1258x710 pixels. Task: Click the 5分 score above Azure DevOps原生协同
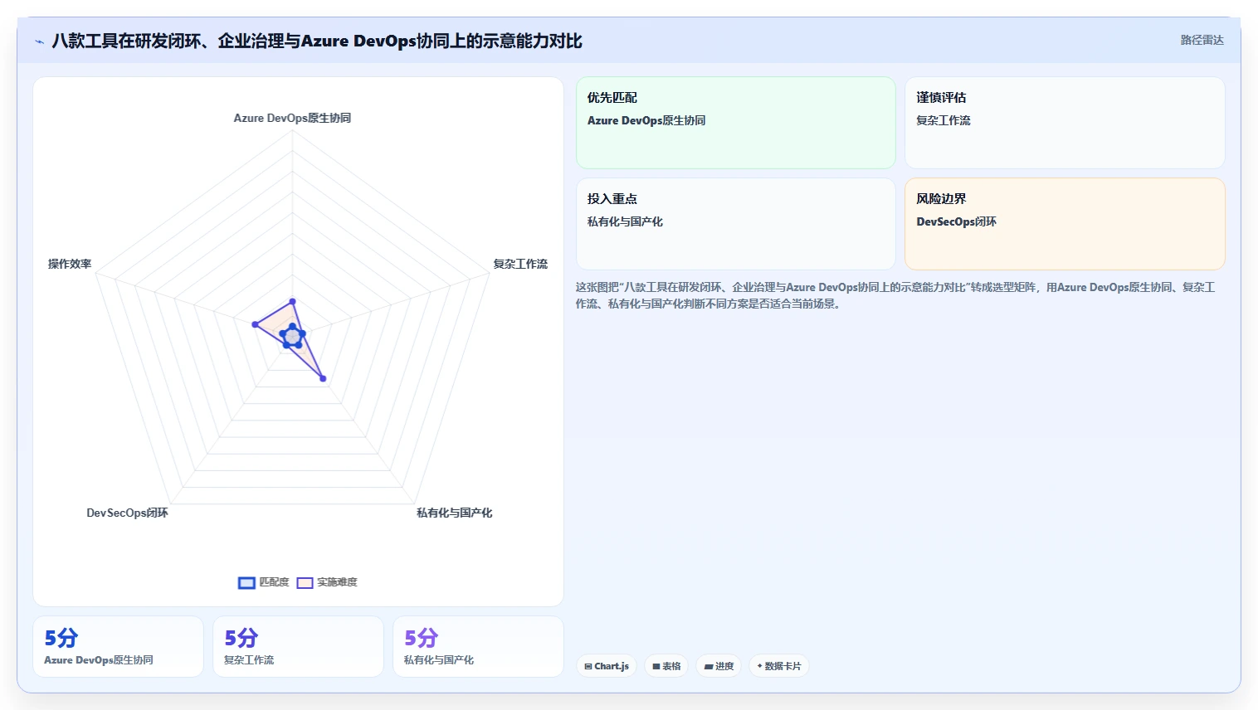[x=61, y=638]
